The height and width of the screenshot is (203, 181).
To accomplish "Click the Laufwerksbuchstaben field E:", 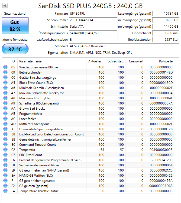I will point(93,39).
